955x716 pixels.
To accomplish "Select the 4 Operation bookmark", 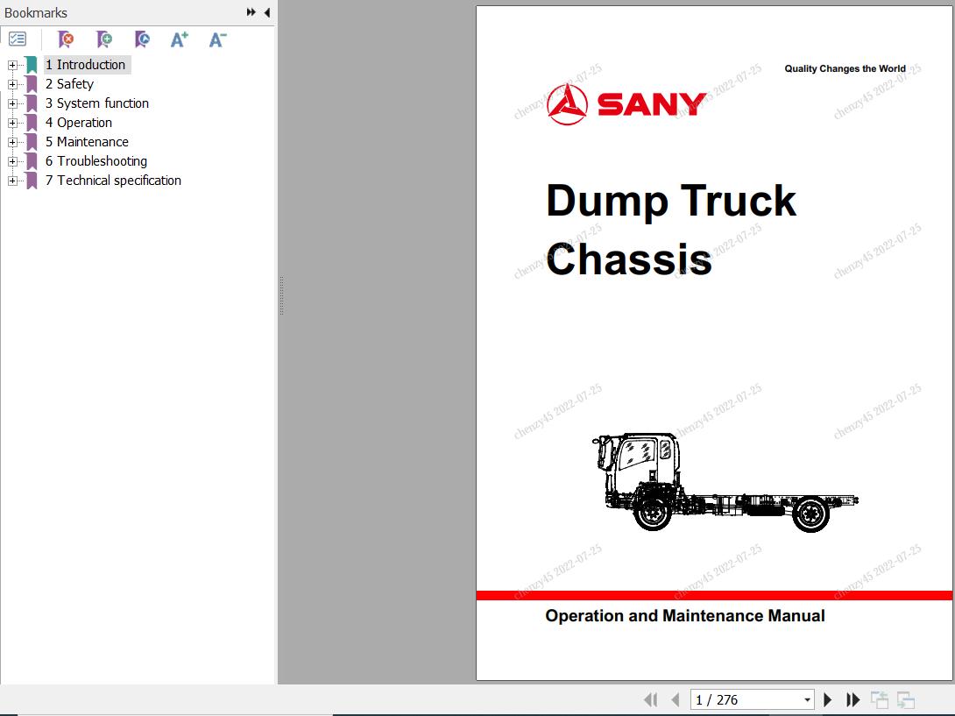I will coord(79,122).
